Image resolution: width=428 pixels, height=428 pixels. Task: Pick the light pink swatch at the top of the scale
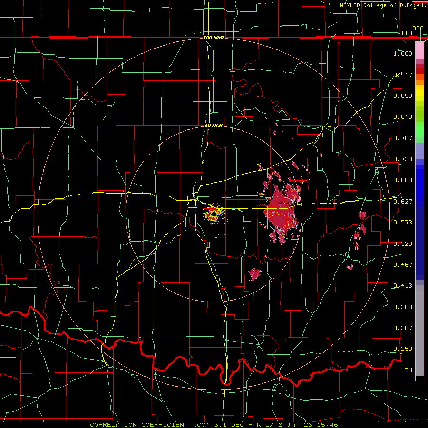point(420,51)
